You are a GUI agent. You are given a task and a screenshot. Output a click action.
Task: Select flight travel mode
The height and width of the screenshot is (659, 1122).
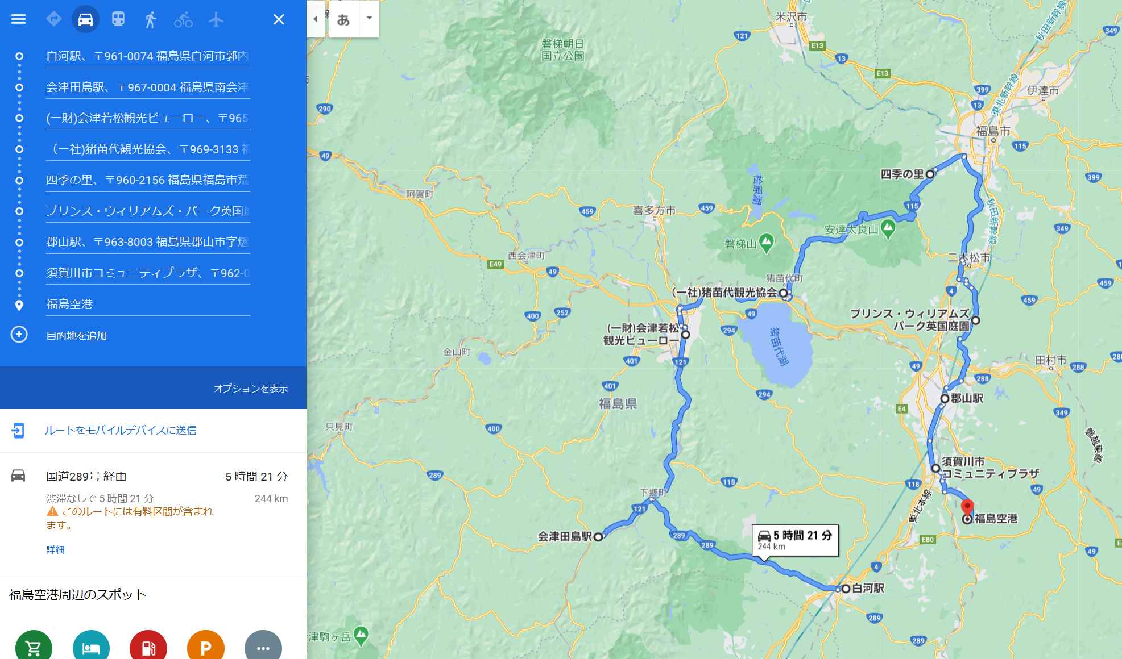click(216, 19)
